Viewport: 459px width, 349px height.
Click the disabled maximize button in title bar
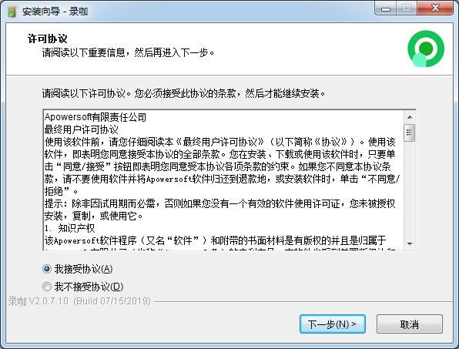tap(407, 8)
